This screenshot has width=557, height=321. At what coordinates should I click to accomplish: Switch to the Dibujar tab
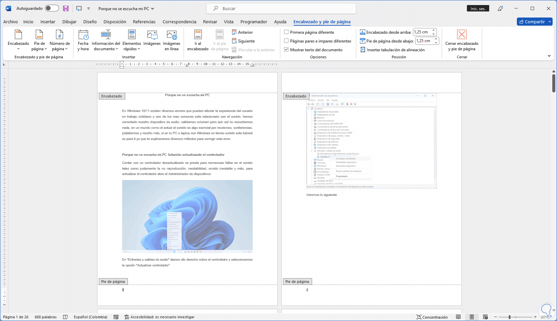[x=70, y=22]
